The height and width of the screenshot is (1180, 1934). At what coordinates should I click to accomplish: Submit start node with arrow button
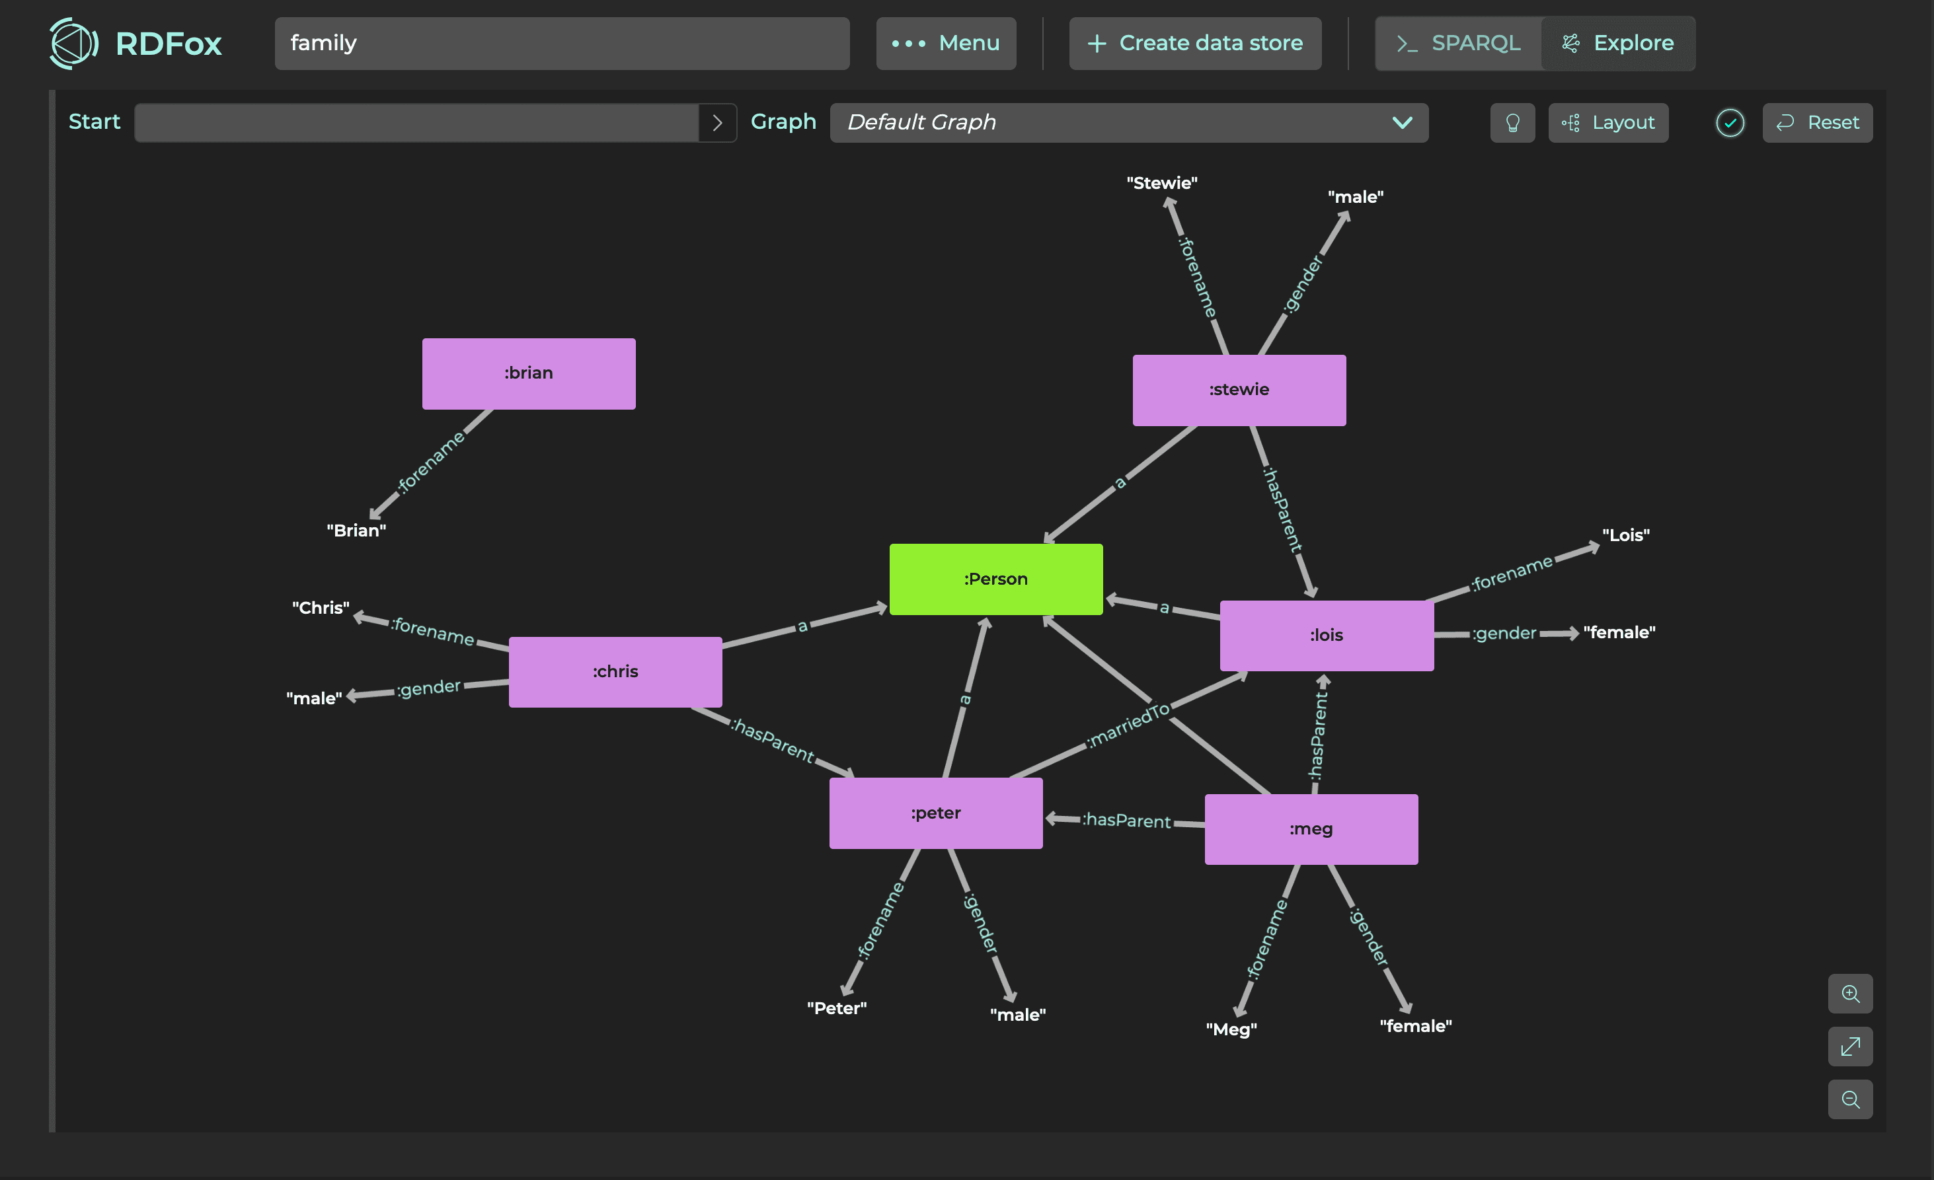716,123
